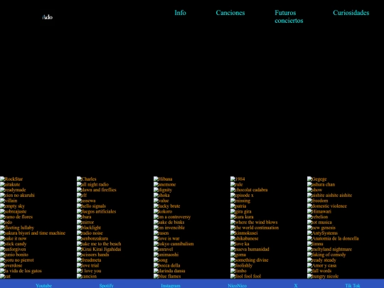The width and height of the screenshot is (384, 288).
Task: Select the tokyo cannibalism entry
Action: pyautogui.click(x=174, y=244)
